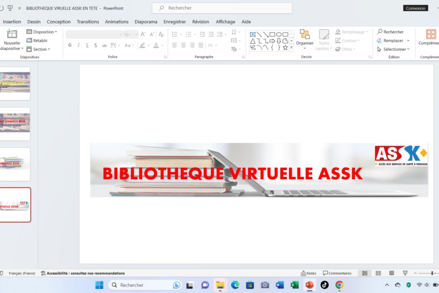Align paragraph text to the left

[x=175, y=45]
